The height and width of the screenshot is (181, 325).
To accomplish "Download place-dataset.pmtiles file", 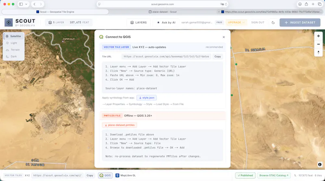I will [x=119, y=125].
